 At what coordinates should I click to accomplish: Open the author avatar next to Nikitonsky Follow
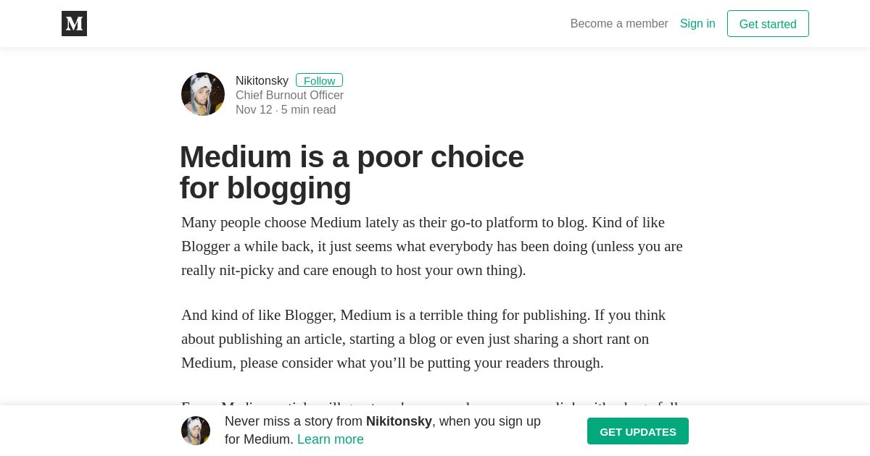coord(203,94)
